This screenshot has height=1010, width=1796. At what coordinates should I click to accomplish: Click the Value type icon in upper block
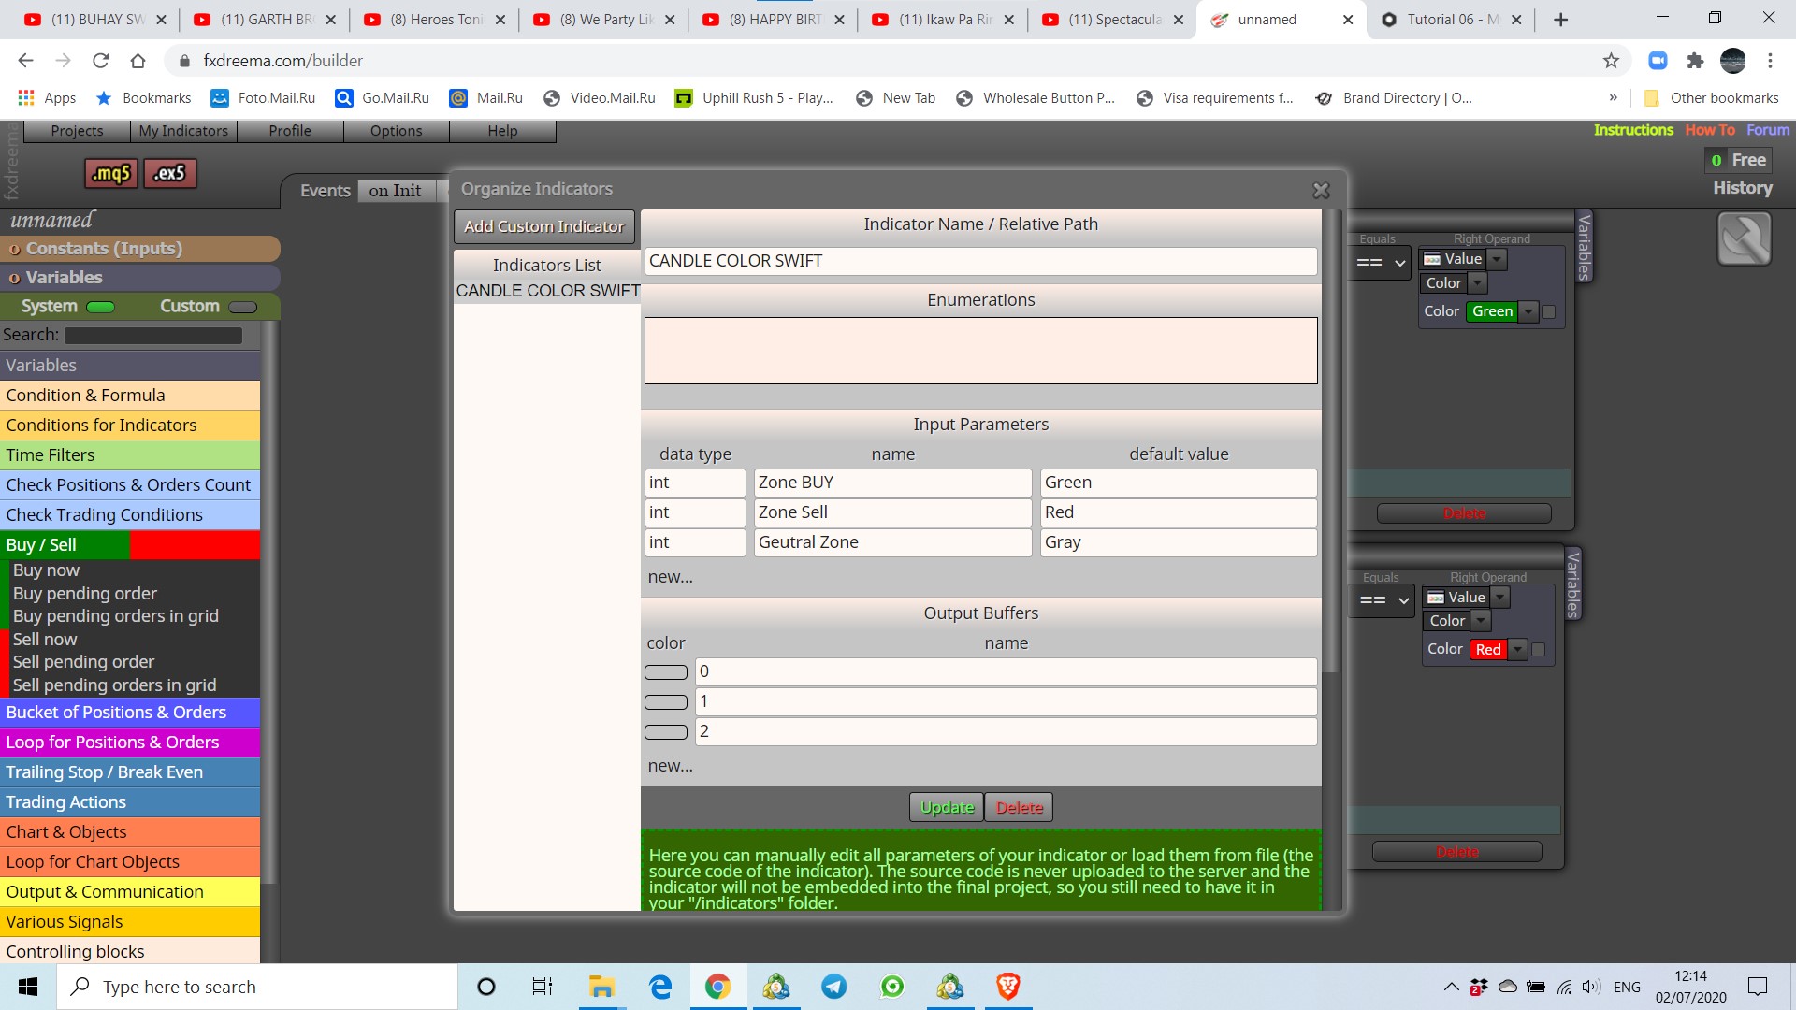[1432, 259]
